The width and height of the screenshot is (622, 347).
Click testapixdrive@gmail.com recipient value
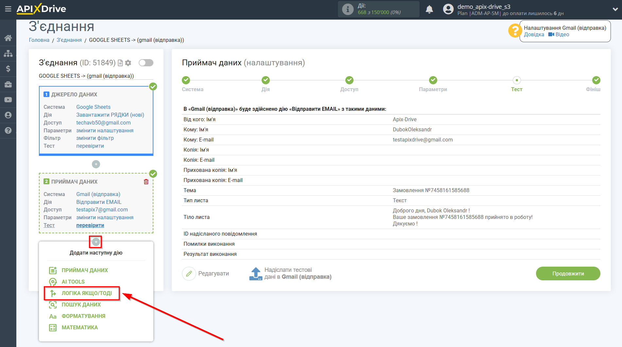423,140
